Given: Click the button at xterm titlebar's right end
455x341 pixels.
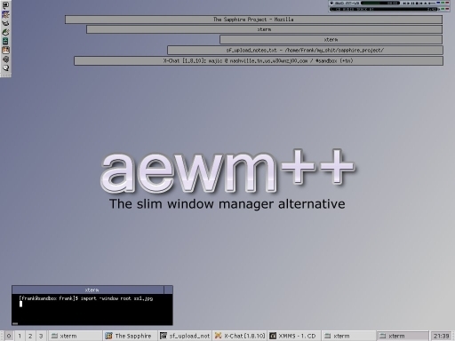Looking at the screenshot, I should pos(168,289).
